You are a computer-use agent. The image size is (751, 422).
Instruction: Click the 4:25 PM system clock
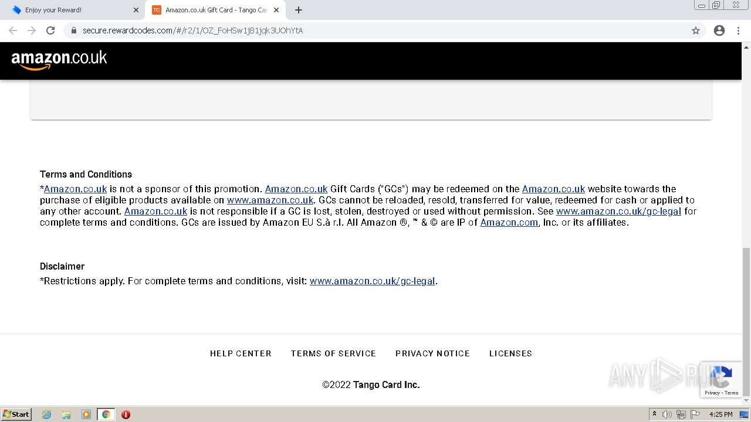(x=720, y=414)
